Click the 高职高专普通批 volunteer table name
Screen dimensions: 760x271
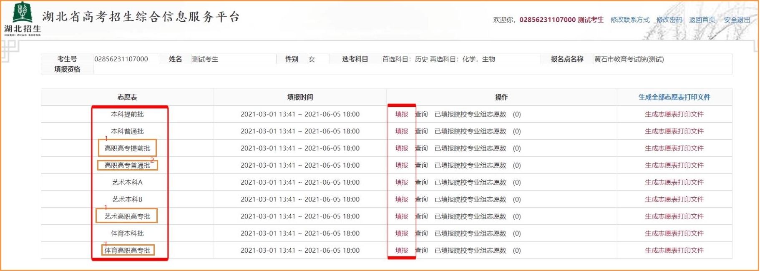[x=127, y=166]
